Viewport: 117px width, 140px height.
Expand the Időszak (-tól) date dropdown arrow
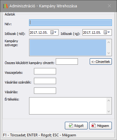55,32
